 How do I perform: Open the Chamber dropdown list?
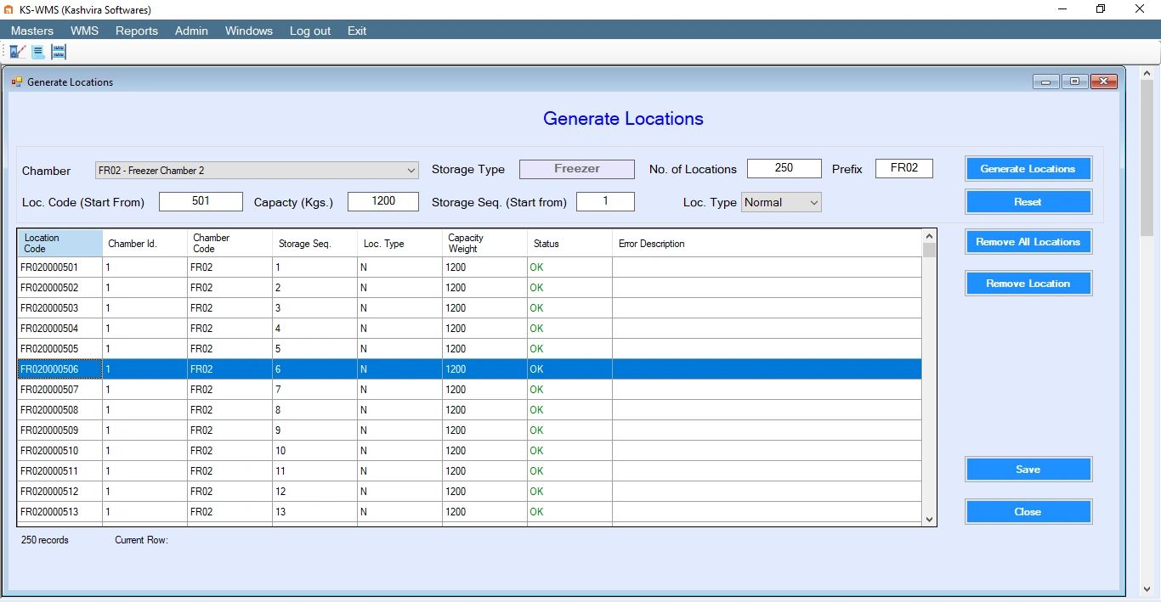click(x=412, y=170)
